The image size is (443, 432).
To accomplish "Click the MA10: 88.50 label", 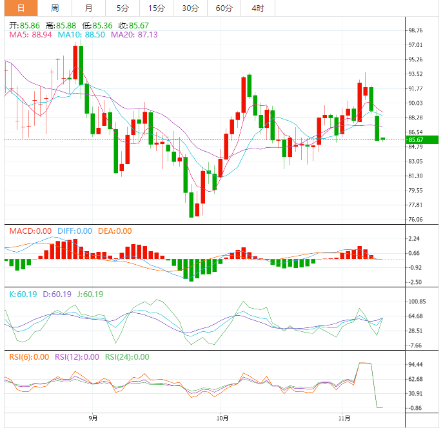I will pos(81,35).
